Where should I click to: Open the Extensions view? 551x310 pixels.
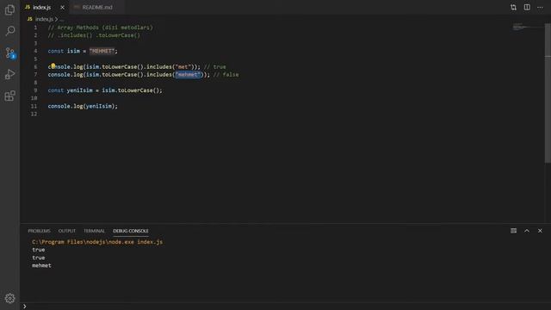[x=9, y=96]
